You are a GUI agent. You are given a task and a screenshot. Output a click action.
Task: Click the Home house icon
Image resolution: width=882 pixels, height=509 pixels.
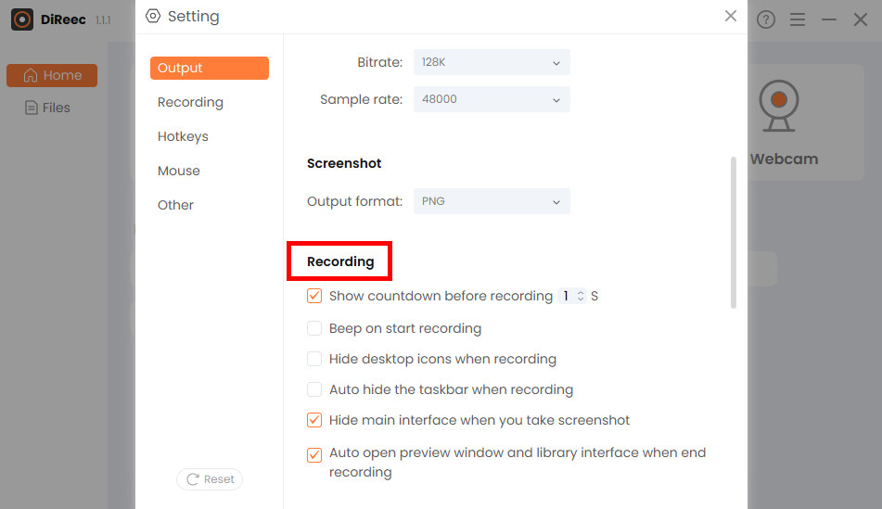click(31, 75)
